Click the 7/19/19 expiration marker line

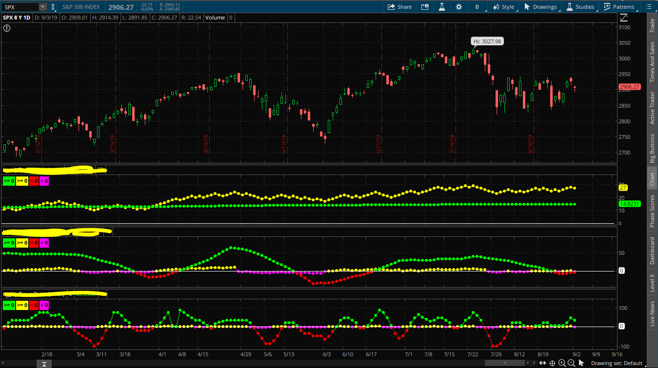(x=455, y=93)
